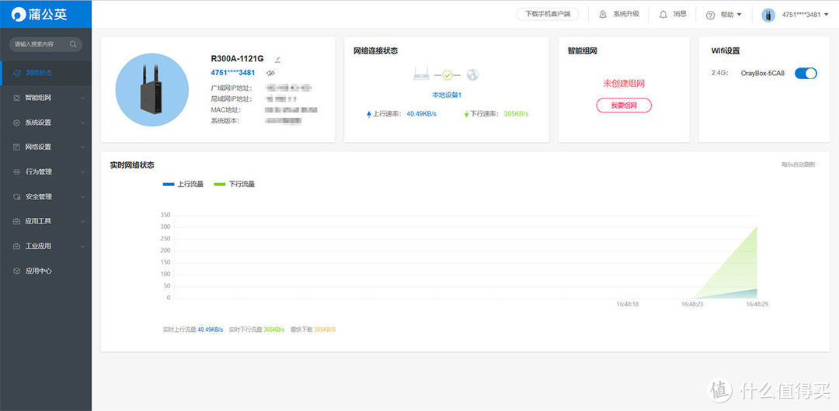Screen dimensions: 839x411
Task: Toggle the SN visibility eye icon
Action: click(270, 73)
